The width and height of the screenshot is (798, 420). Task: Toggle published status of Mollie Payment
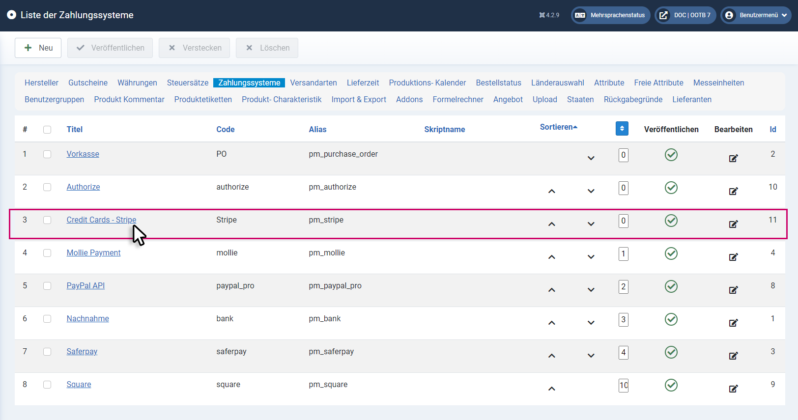(x=671, y=253)
